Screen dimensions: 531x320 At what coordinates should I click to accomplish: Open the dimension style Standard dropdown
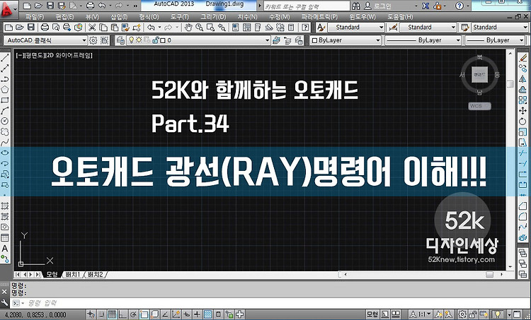[428, 28]
